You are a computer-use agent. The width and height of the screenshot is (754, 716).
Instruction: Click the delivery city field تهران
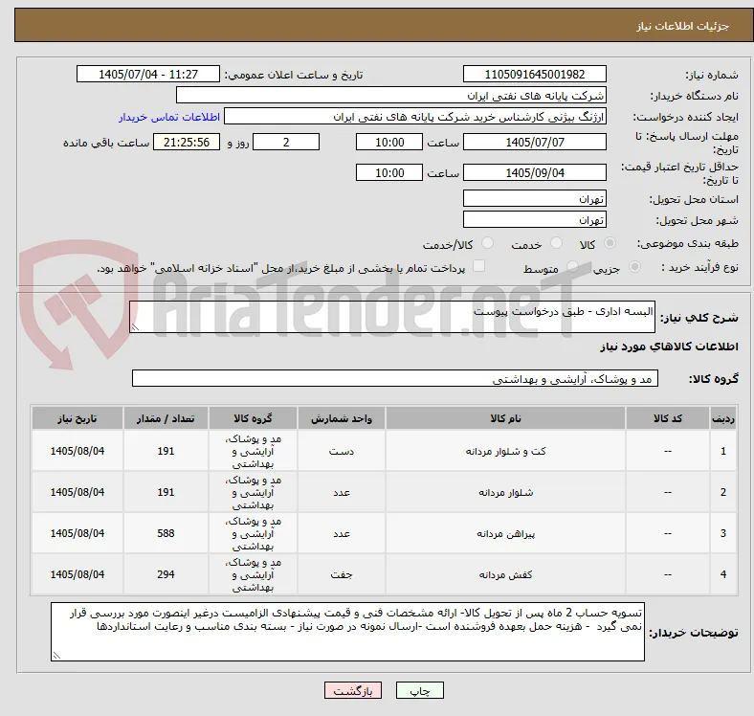pyautogui.click(x=534, y=220)
